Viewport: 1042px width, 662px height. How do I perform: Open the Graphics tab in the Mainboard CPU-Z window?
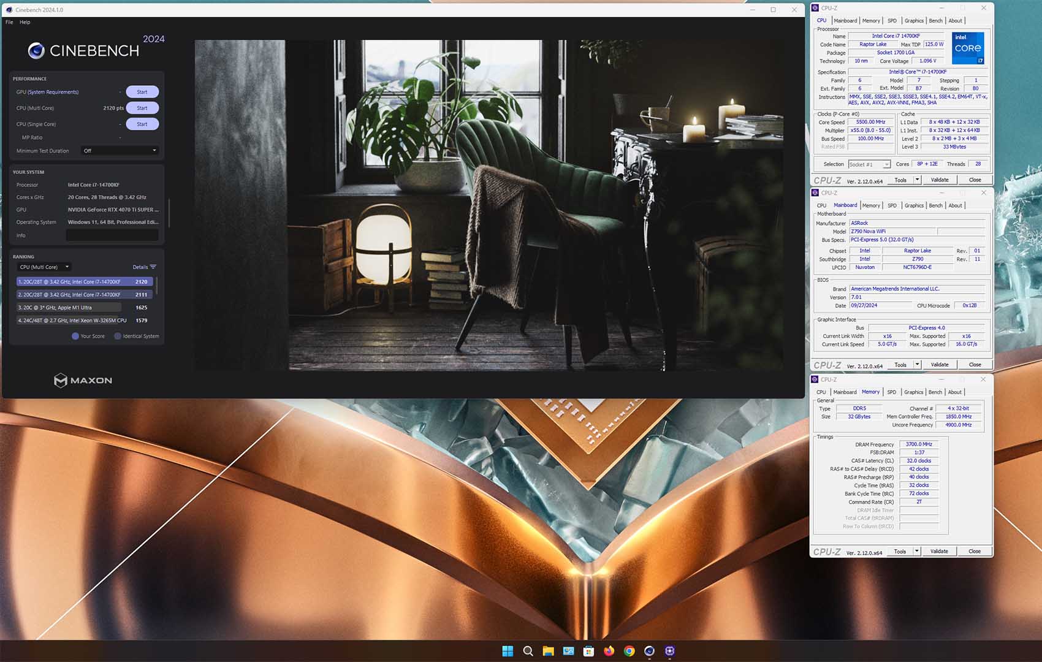(914, 205)
